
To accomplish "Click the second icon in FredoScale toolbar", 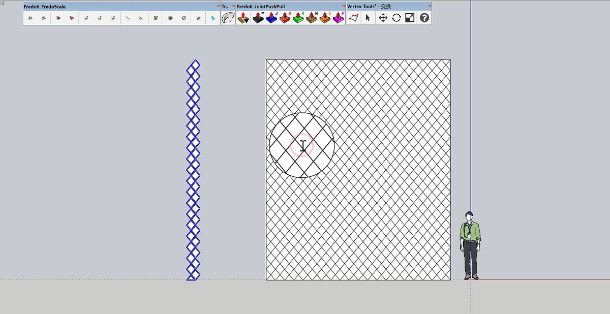I will click(x=44, y=18).
